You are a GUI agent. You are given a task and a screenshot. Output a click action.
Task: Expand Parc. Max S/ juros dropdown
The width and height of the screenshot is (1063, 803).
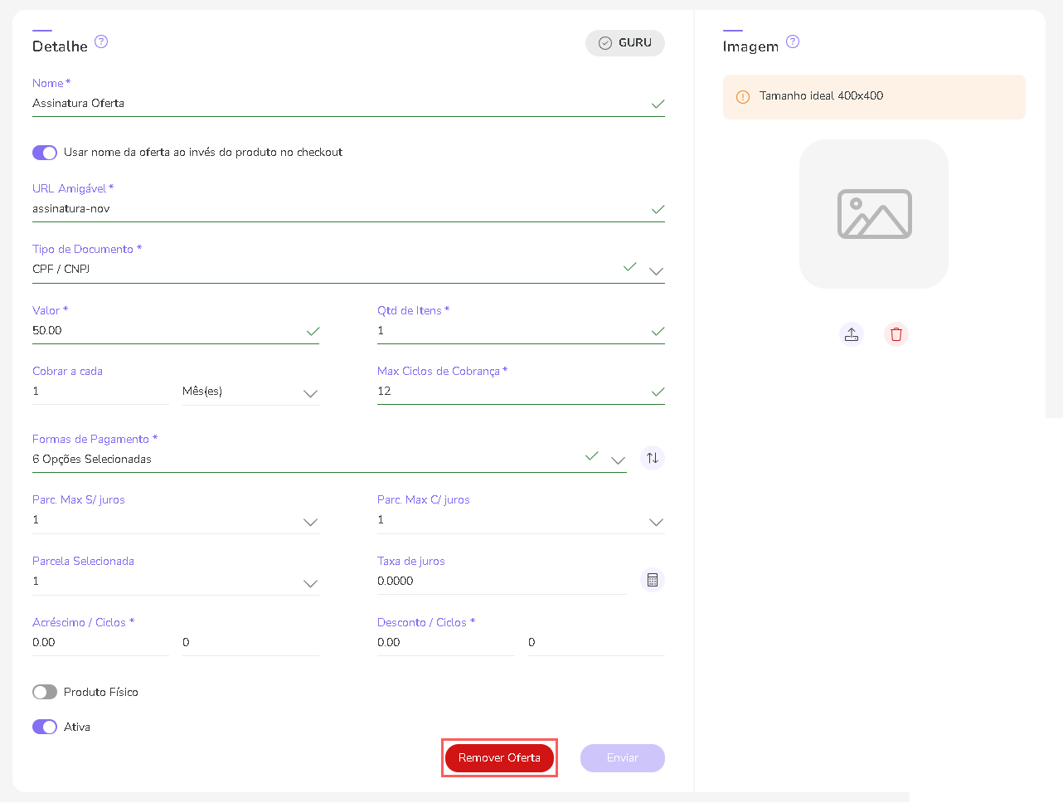[x=310, y=522]
